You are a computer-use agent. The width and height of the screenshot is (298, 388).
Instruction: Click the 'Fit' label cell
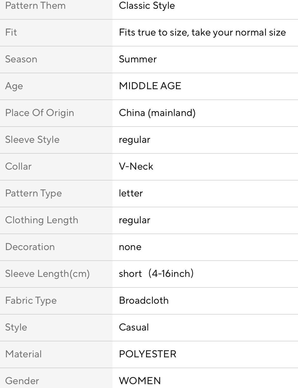(x=11, y=32)
